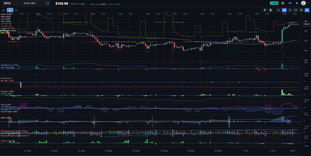
Task: Toggle the percent scale button
Action: pos(279,10)
